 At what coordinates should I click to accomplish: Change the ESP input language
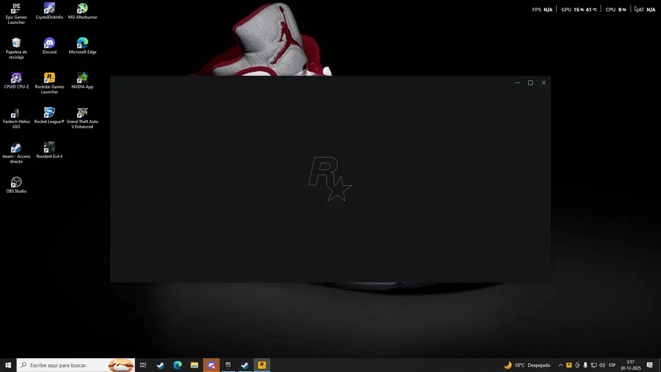point(612,365)
